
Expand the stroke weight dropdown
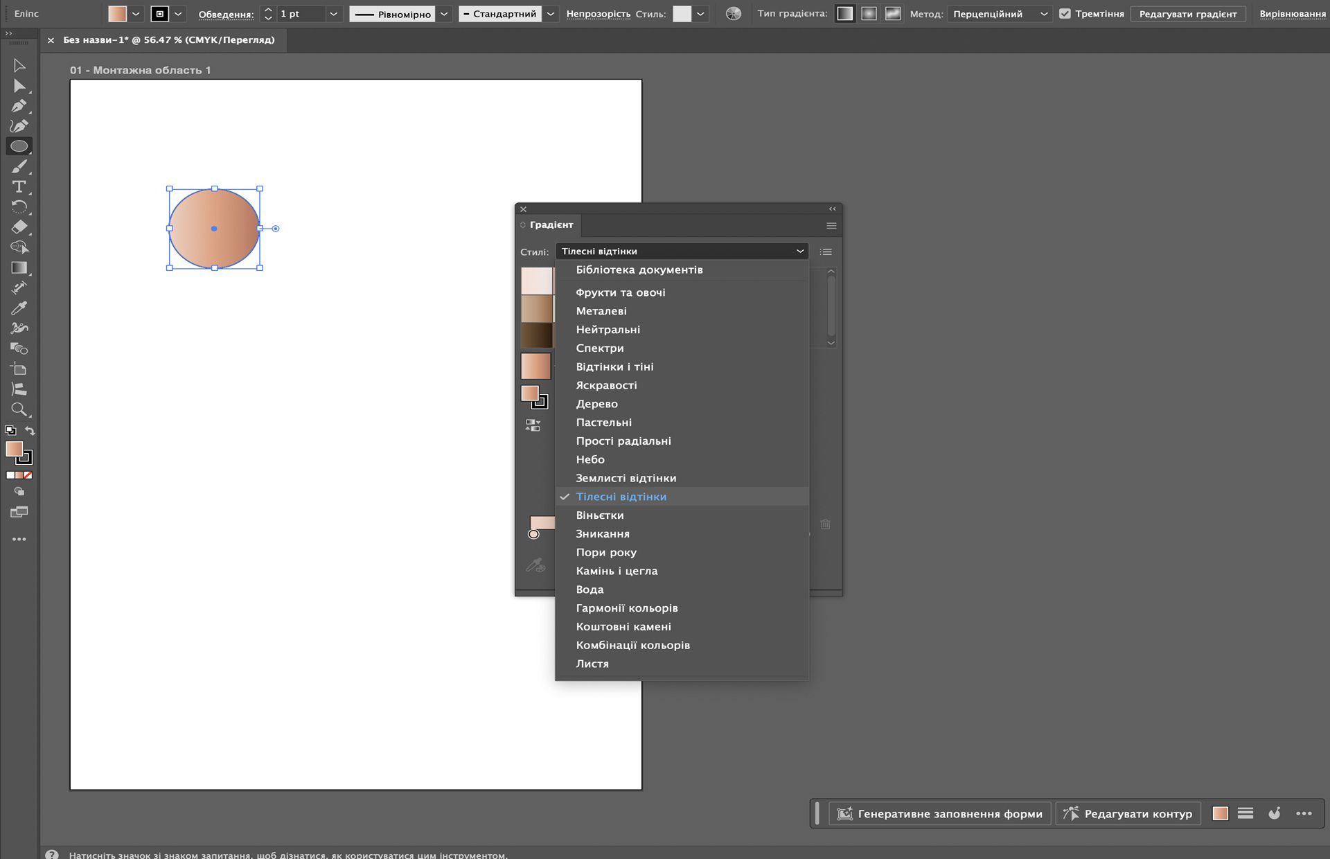[x=333, y=14]
